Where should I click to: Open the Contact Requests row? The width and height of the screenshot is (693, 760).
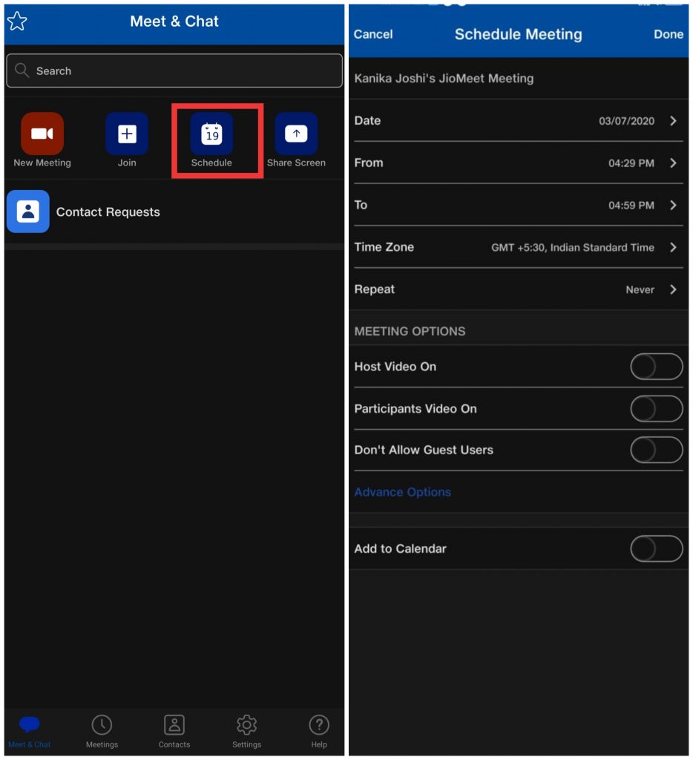174,212
